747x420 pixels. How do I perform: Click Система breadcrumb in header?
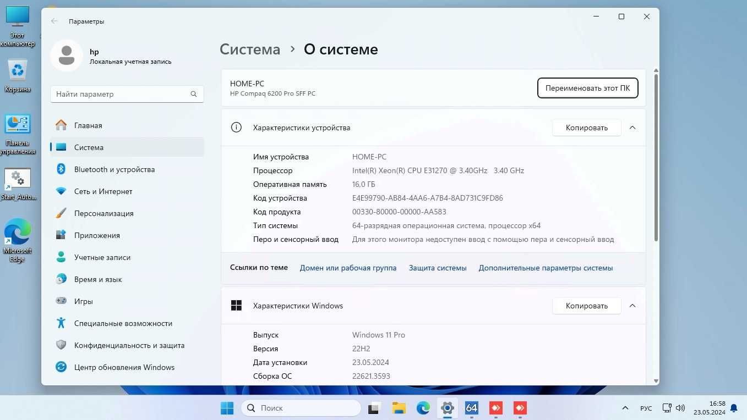[250, 49]
